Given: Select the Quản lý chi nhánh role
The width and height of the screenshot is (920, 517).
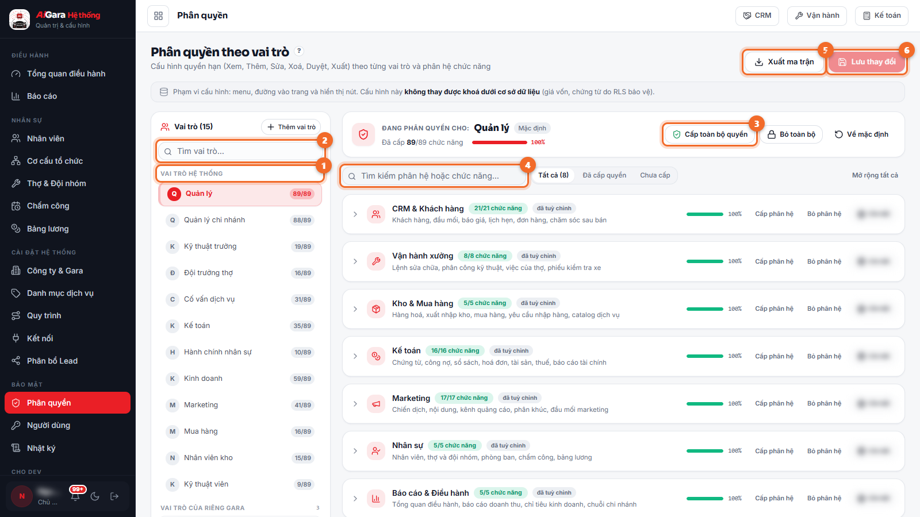Looking at the screenshot, I should coord(240,220).
